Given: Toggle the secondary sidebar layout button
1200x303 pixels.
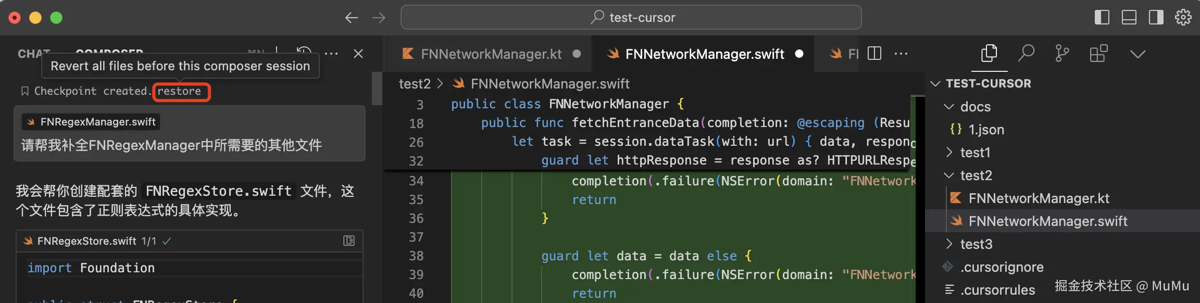Looking at the screenshot, I should click(1156, 17).
